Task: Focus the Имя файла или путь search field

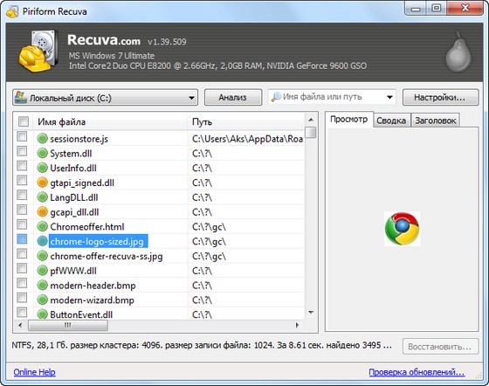Action: 332,97
